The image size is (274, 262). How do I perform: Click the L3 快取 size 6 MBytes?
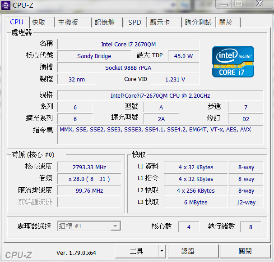pos(196,202)
